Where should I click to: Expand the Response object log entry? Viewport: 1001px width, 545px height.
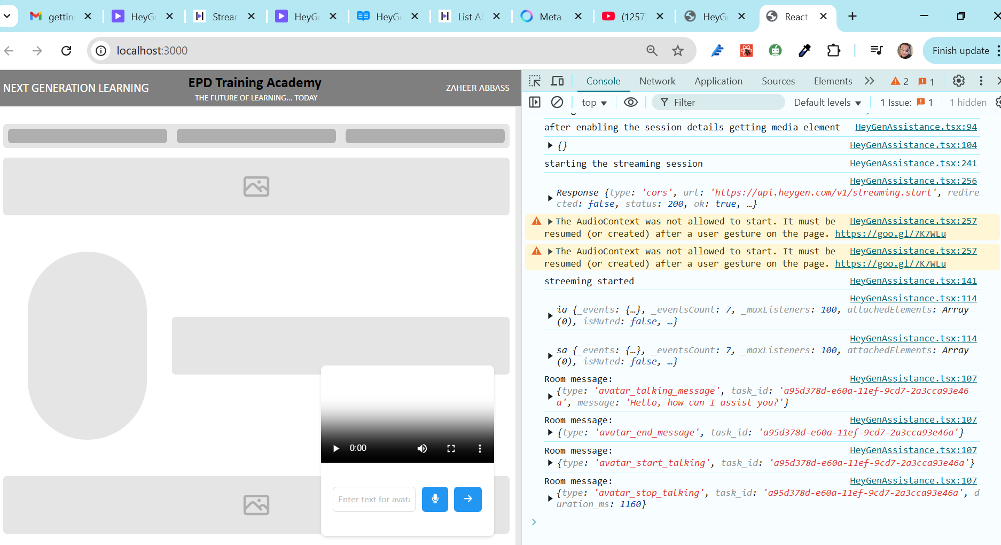click(550, 198)
